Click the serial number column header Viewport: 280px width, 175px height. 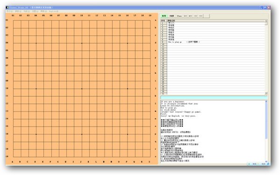pyautogui.click(x=164, y=20)
